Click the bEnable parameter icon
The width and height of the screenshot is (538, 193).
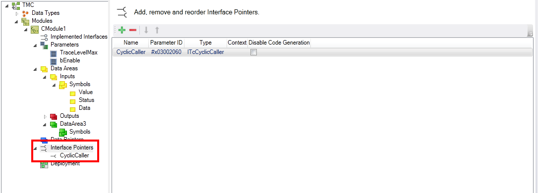53,61
